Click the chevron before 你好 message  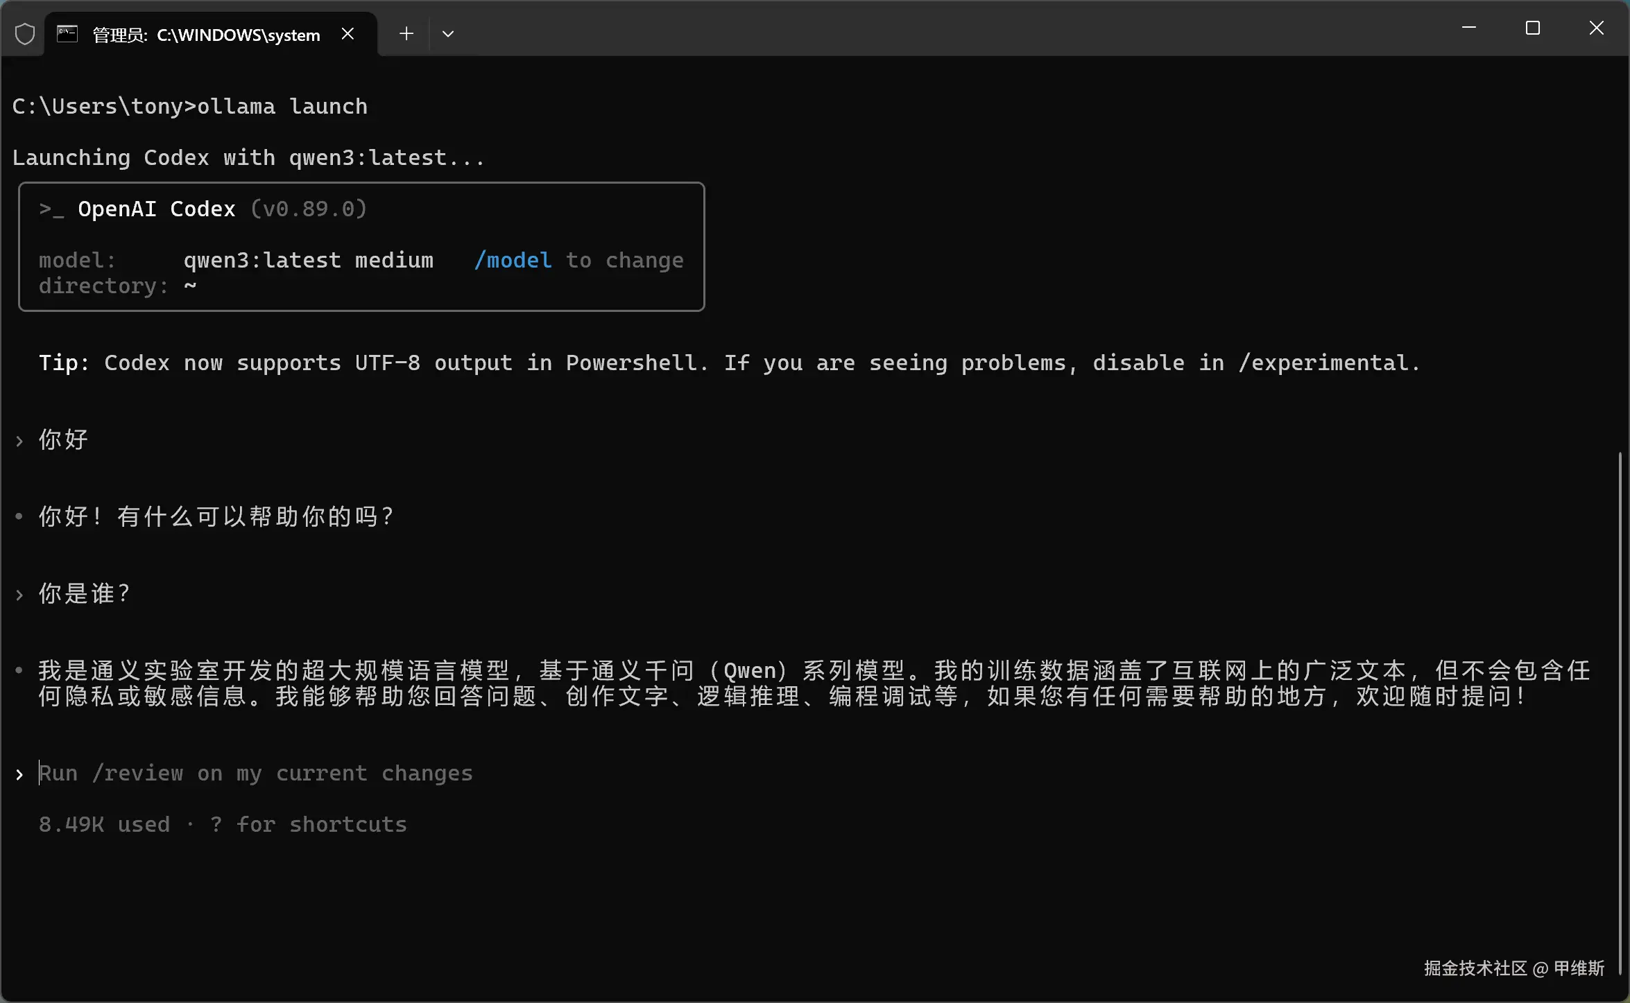click(x=19, y=441)
